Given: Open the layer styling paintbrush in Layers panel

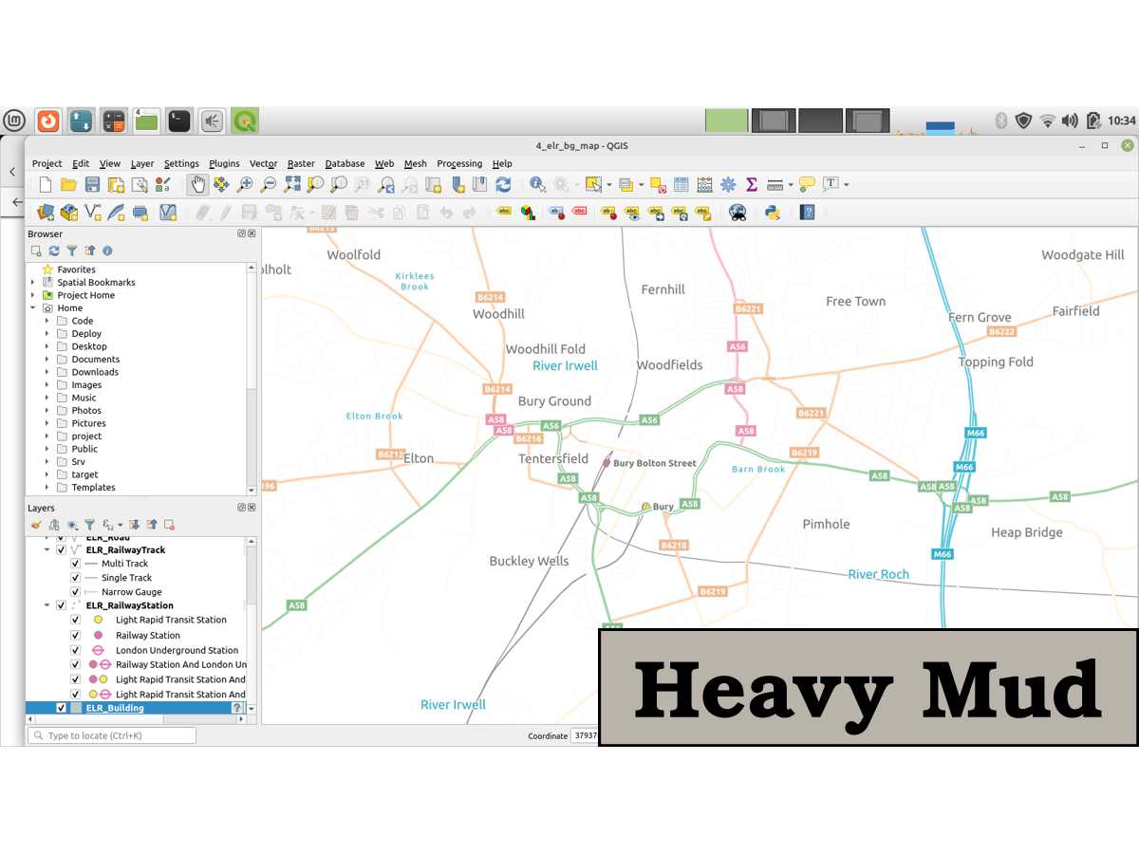Looking at the screenshot, I should [36, 525].
